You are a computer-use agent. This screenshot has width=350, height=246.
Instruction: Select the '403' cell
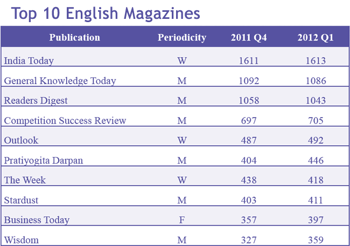(x=249, y=200)
